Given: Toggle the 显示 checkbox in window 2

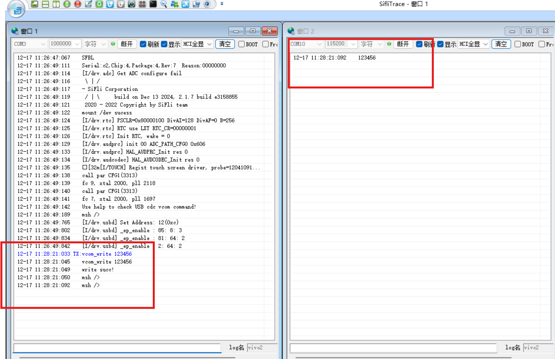Looking at the screenshot, I should [x=440, y=44].
